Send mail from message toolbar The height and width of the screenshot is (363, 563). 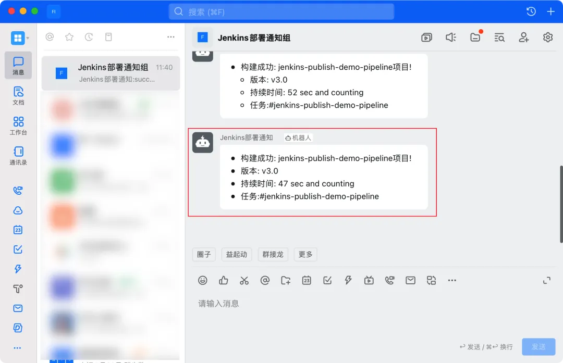tap(410, 281)
